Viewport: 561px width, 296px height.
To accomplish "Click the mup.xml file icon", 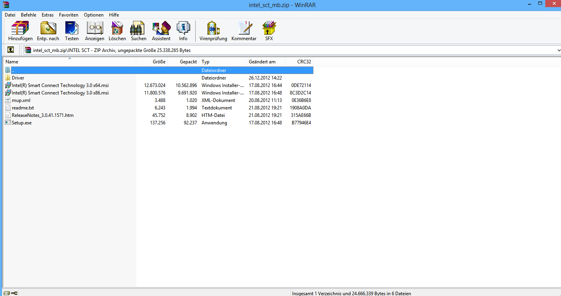I will coord(8,100).
